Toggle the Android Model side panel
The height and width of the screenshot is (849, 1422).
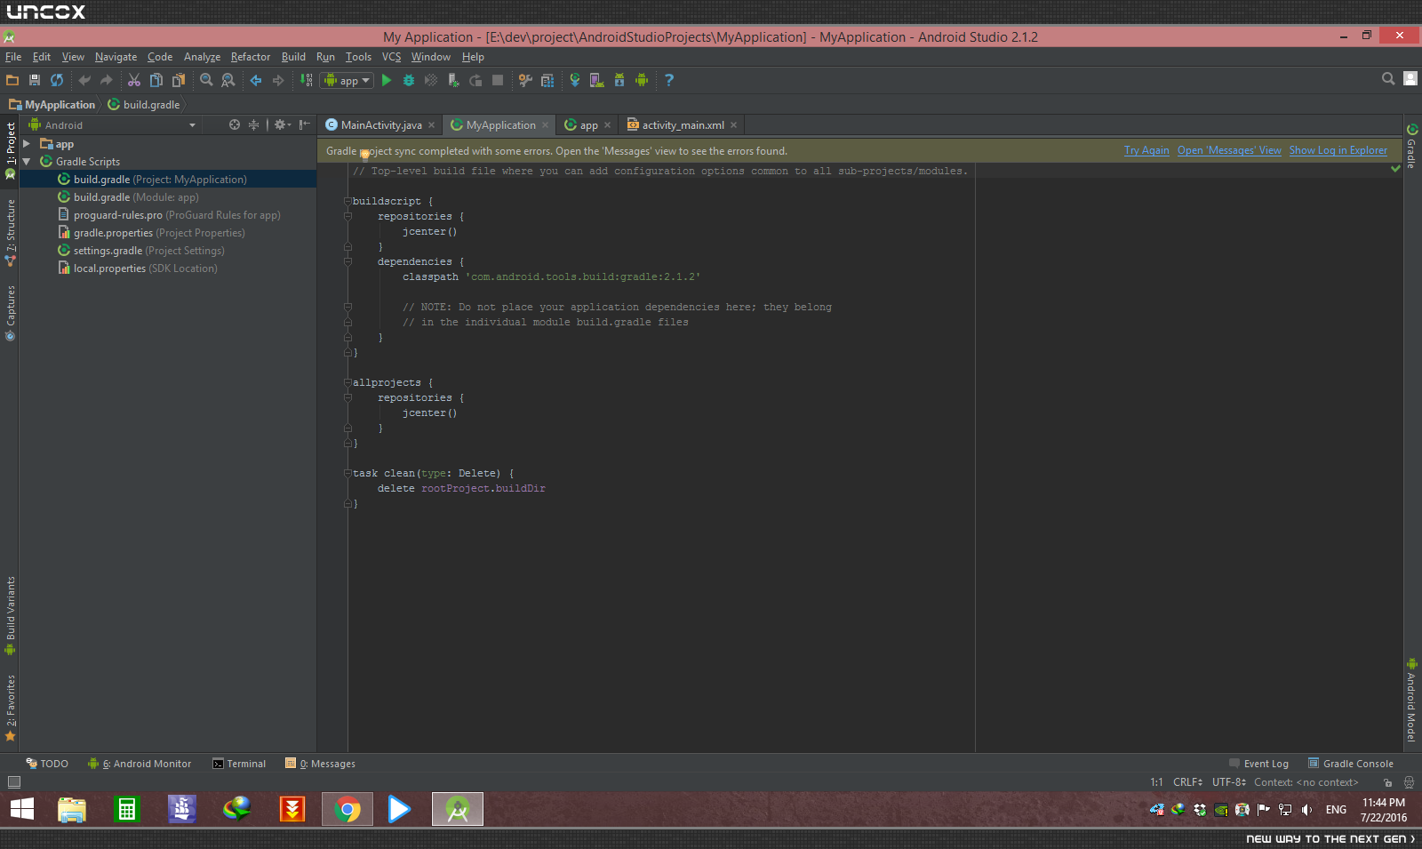coord(1411,700)
